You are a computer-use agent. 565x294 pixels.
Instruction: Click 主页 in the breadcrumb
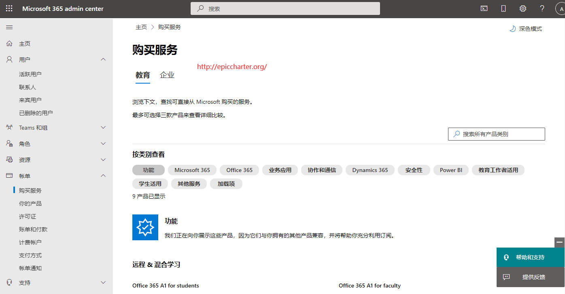(141, 27)
